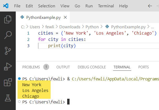Screen dimensions: 159x110
Task: Open the Selection menu
Action: [46, 6]
